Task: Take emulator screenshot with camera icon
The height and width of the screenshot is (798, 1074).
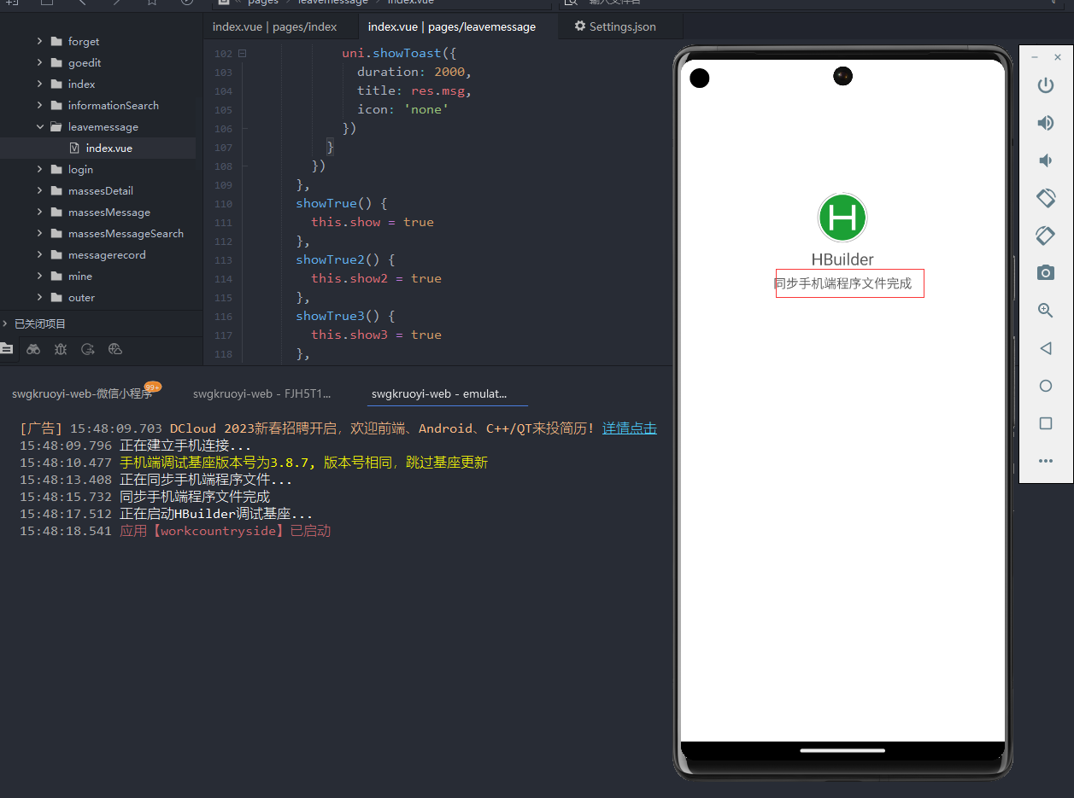Action: 1045,273
